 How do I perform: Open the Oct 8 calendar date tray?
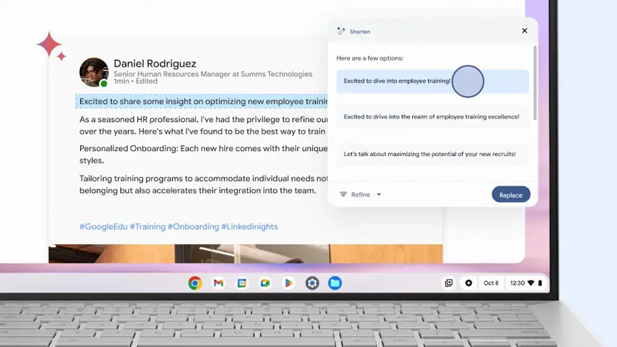tap(491, 283)
